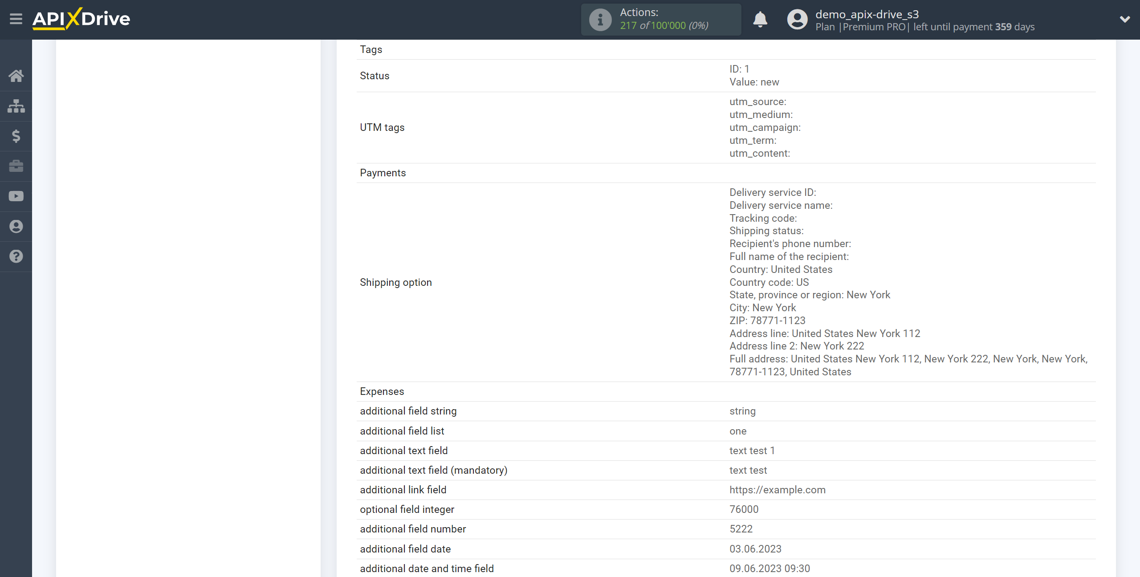This screenshot has width=1140, height=577.
Task: Expand the account dropdown chevron
Action: coord(1125,19)
